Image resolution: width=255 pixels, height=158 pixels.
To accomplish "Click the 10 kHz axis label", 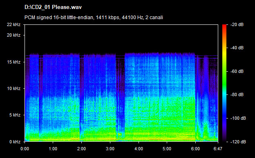I will coord(13,88).
